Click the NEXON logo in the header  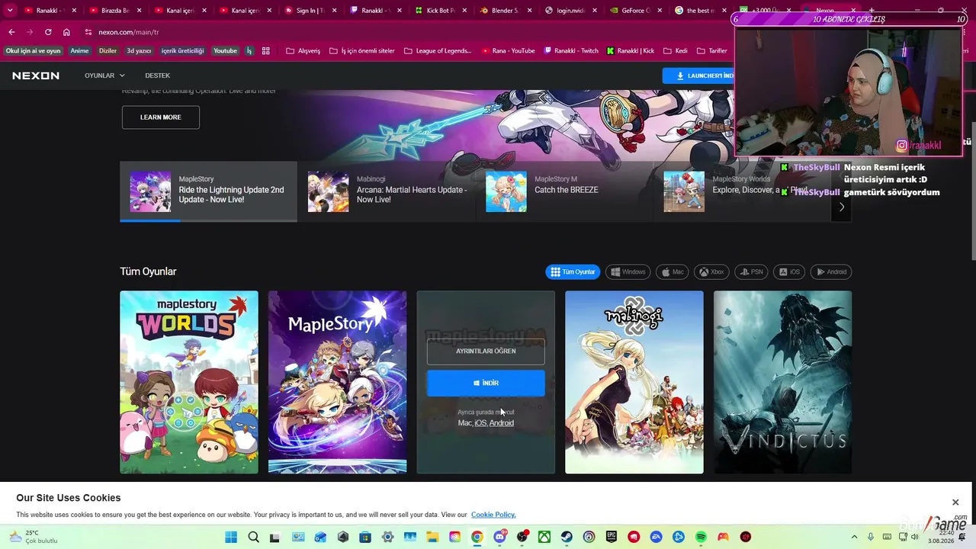pyautogui.click(x=36, y=75)
